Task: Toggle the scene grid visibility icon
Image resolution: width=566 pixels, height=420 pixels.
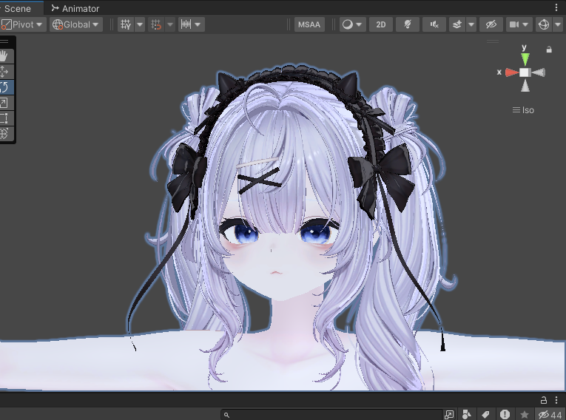Action: [126, 24]
